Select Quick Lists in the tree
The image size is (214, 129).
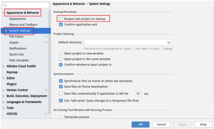(x=16, y=54)
